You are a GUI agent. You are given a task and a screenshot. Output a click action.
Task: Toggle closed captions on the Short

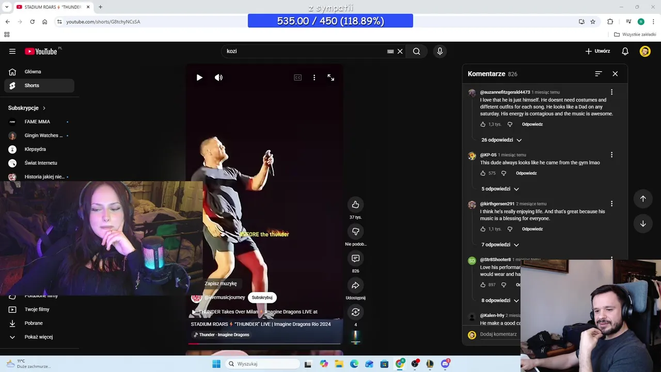coord(298,78)
